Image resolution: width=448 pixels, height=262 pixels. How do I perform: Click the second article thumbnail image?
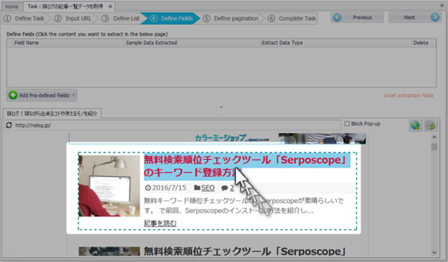pos(109,251)
